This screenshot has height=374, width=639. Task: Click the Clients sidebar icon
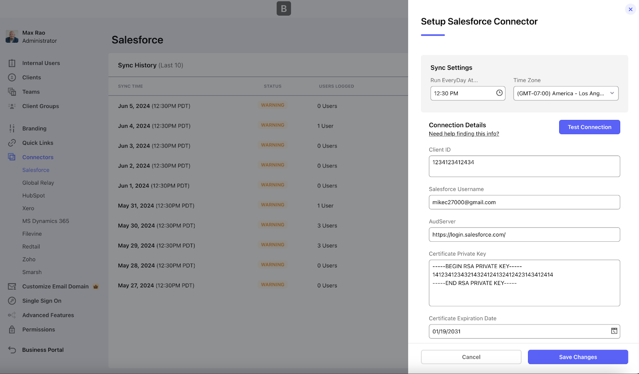pos(12,78)
